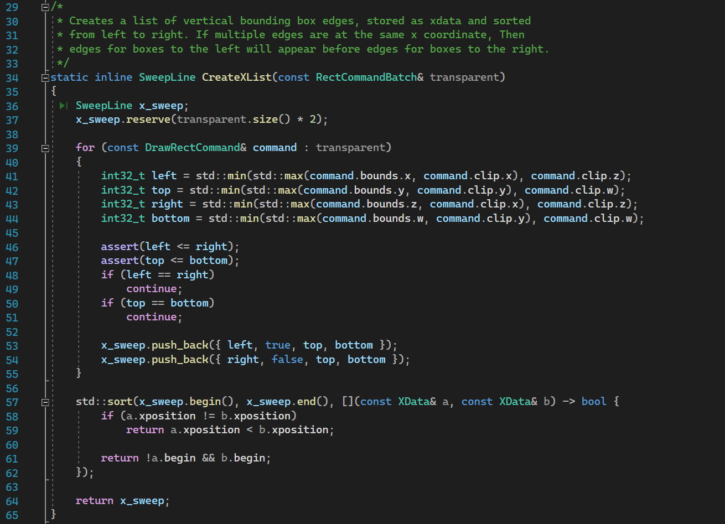Viewport: 725px width, 524px height.
Task: Click the 'bool' return type on line 57
Action: 594,402
